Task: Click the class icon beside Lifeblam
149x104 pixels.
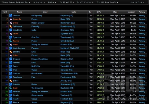Action: pos(11,73)
